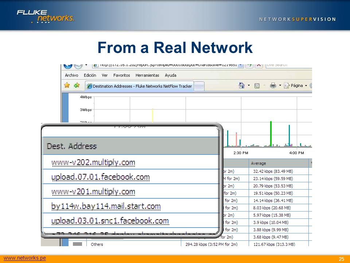This screenshot has height=263, width=350.
Task: Open the by114w.bay114.mail.start.com link
Action: [x=106, y=206]
